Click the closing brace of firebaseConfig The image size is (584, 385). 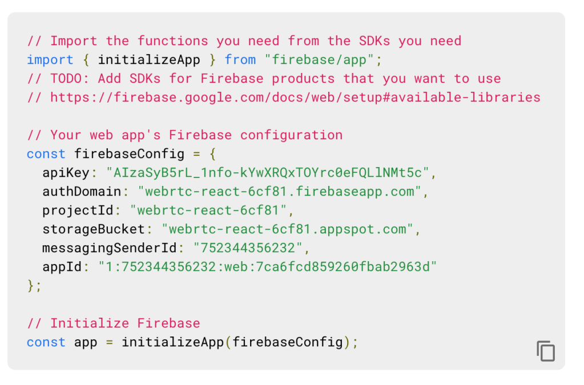[x=31, y=286]
